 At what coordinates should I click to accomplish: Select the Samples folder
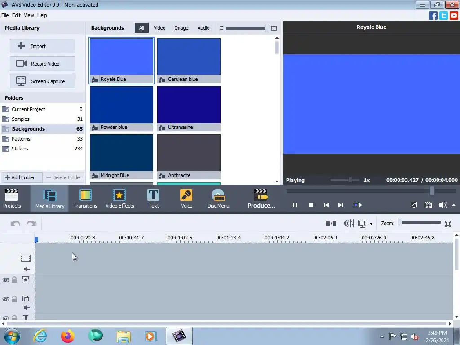(43, 119)
